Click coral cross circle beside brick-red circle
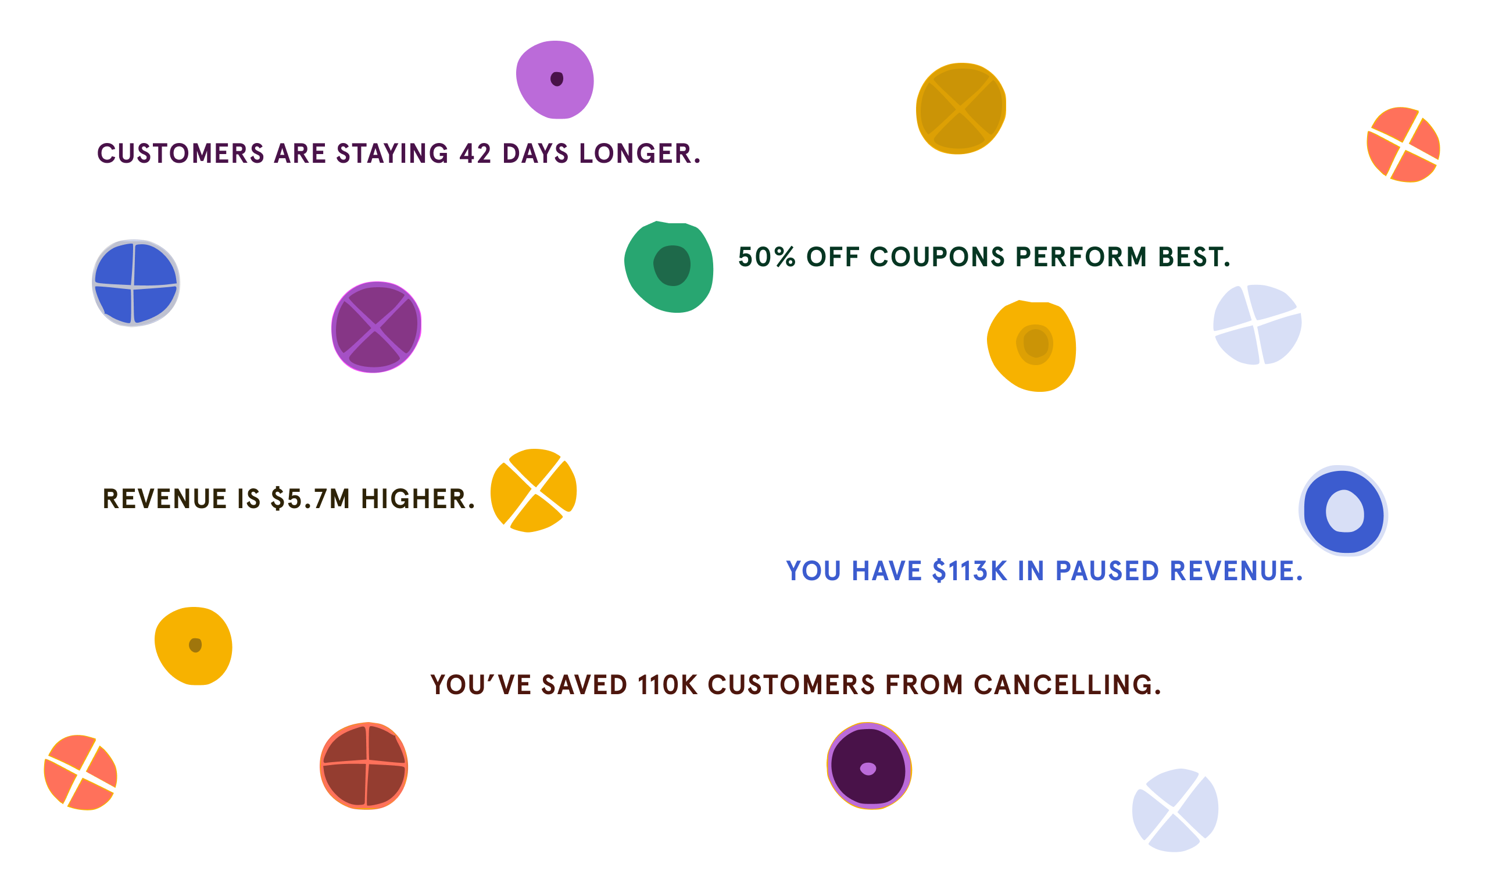Screen dimensions: 1488x893 pyautogui.click(x=81, y=773)
